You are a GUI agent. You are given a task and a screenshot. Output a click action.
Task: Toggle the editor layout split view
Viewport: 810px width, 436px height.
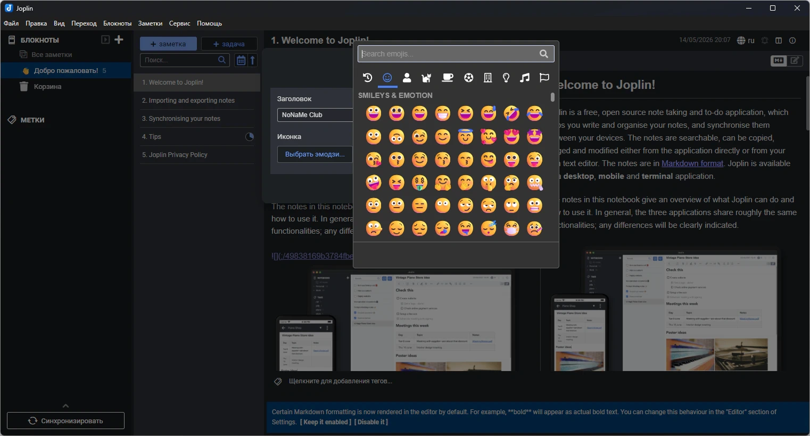tap(779, 40)
